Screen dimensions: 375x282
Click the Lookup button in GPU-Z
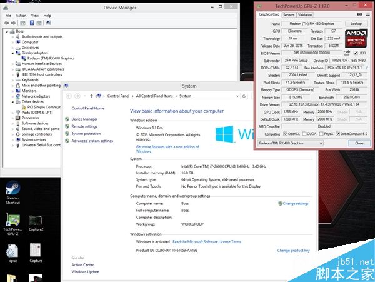pos(356,23)
